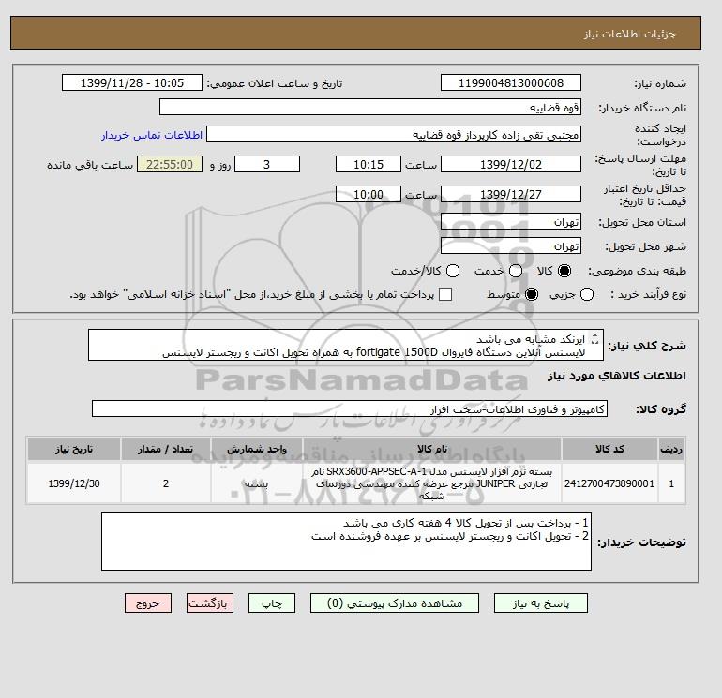Click the چاپ print button
Image resolution: width=722 pixels, height=698 pixels.
tap(272, 602)
